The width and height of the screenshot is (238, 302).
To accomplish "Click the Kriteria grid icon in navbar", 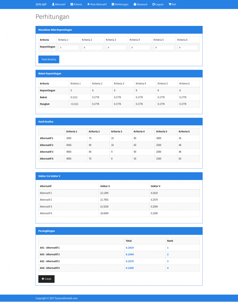I will (72, 4).
